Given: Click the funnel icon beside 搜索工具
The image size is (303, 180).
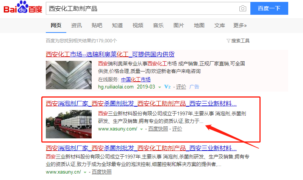Looking at the screenshot, I should [228, 41].
